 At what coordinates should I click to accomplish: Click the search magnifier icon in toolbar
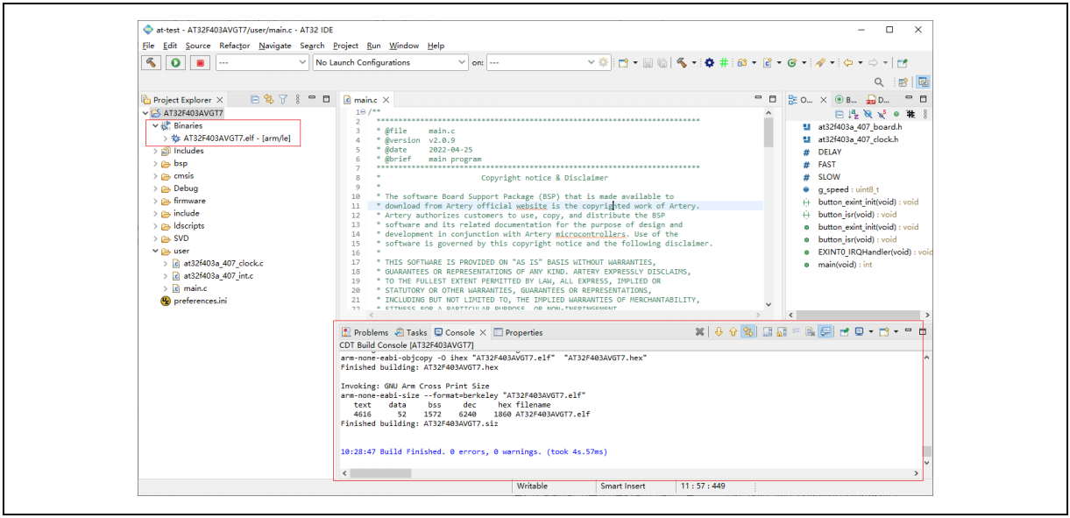[879, 82]
